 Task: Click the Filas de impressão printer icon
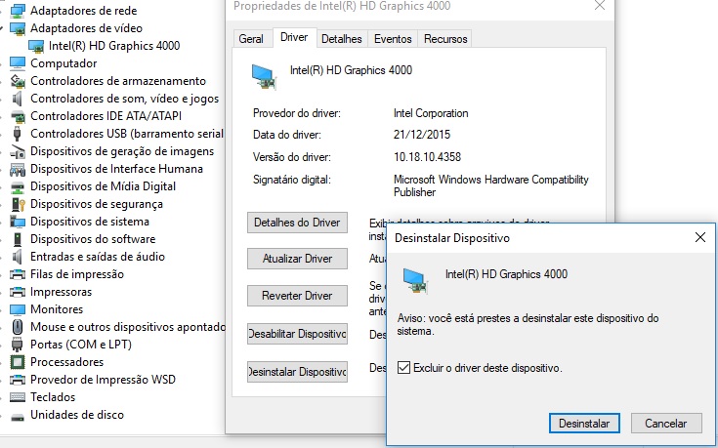pos(18,274)
